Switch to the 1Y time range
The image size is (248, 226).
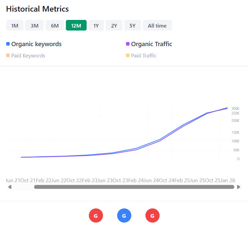pos(96,26)
